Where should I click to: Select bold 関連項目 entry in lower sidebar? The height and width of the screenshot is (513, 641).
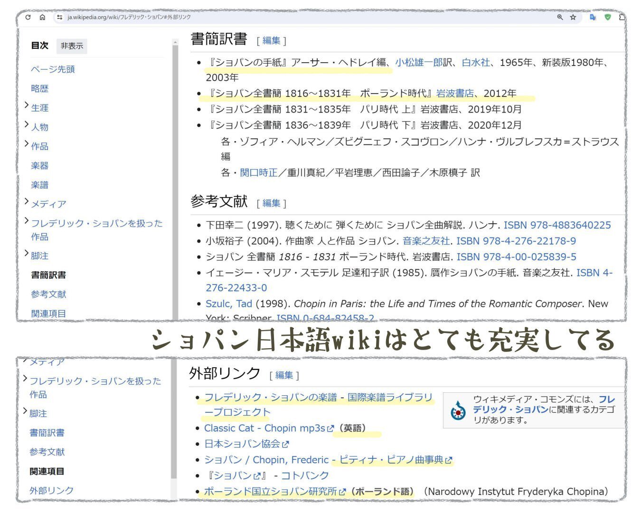(47, 471)
